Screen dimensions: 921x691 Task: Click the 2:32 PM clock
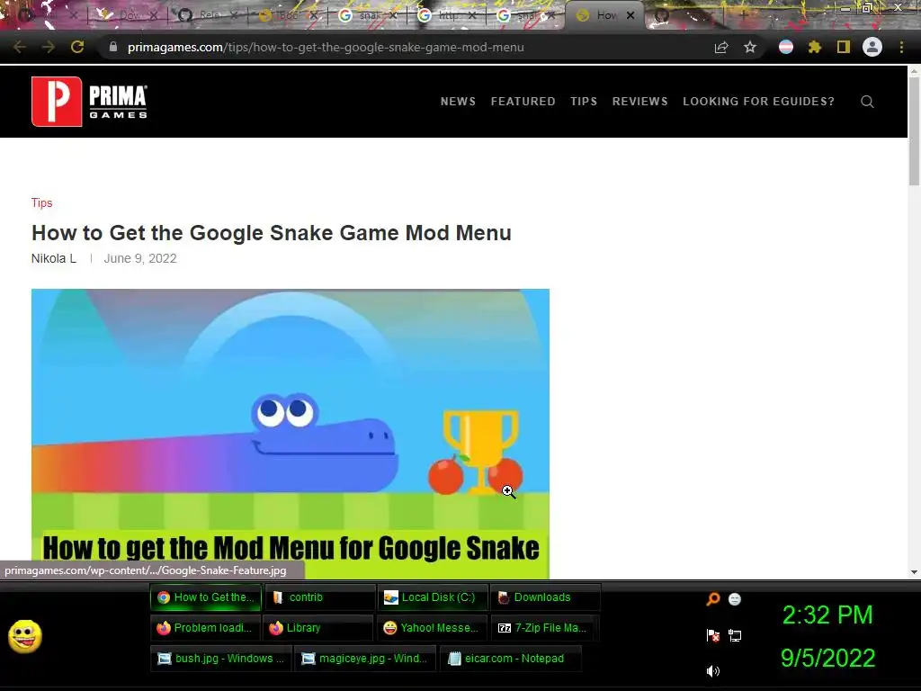pyautogui.click(x=827, y=615)
